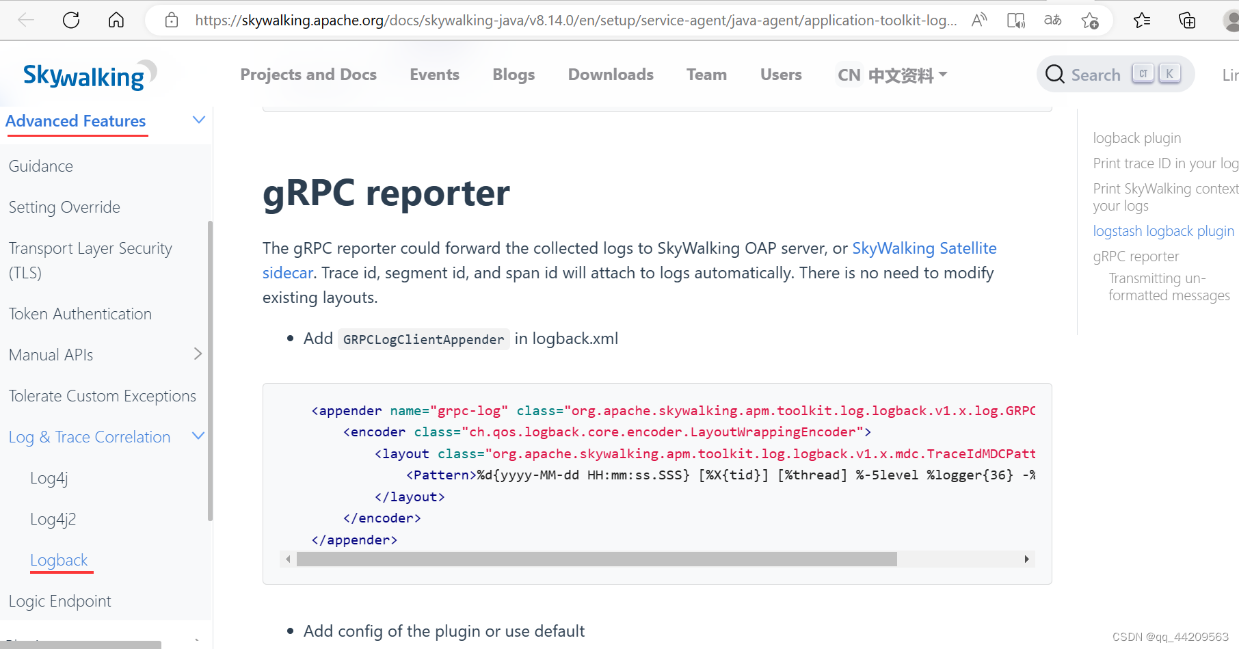Go to Blogs nav item
The image size is (1239, 649).
(x=514, y=75)
